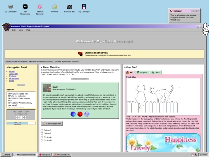Viewport: 209px width, 157px height.
Task: Click the Welcome to My Win98 Homepage heading
Action: [x=104, y=41]
